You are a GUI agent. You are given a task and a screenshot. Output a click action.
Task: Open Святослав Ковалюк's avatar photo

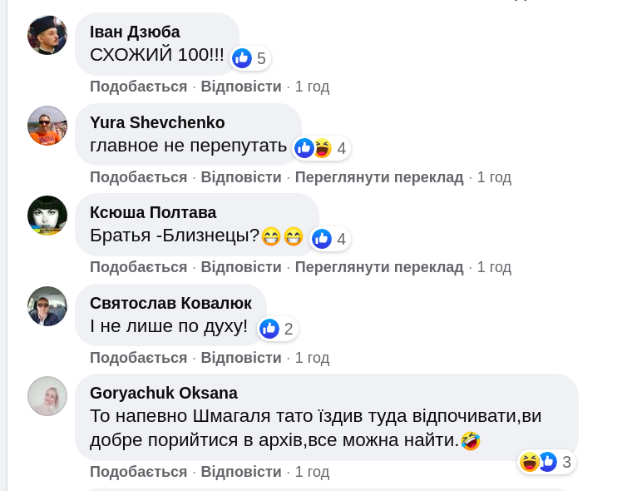pyautogui.click(x=47, y=306)
